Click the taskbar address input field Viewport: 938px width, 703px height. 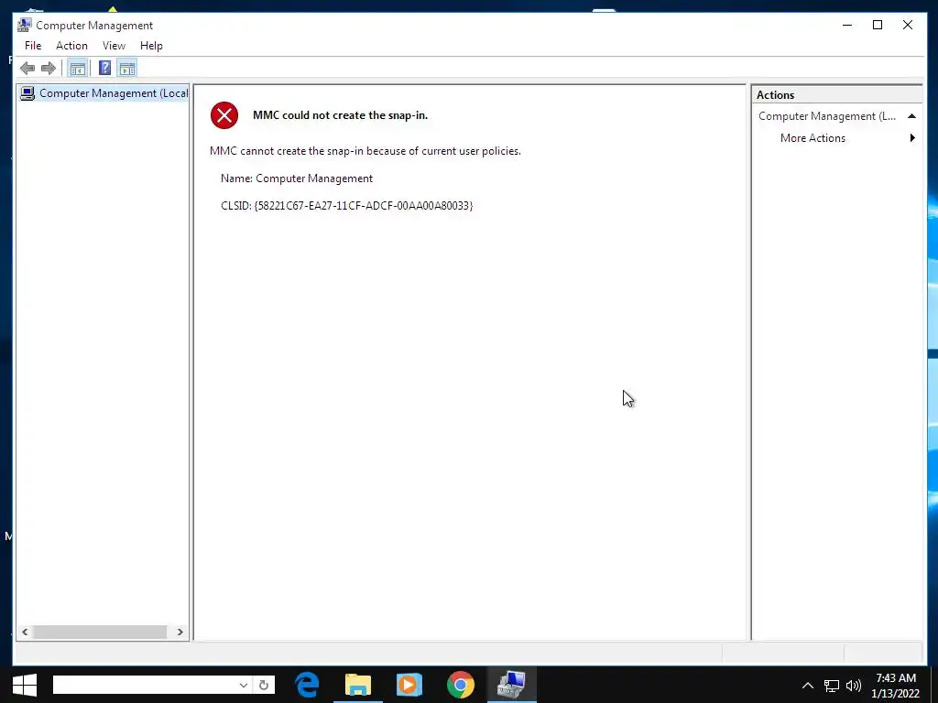[x=144, y=685]
